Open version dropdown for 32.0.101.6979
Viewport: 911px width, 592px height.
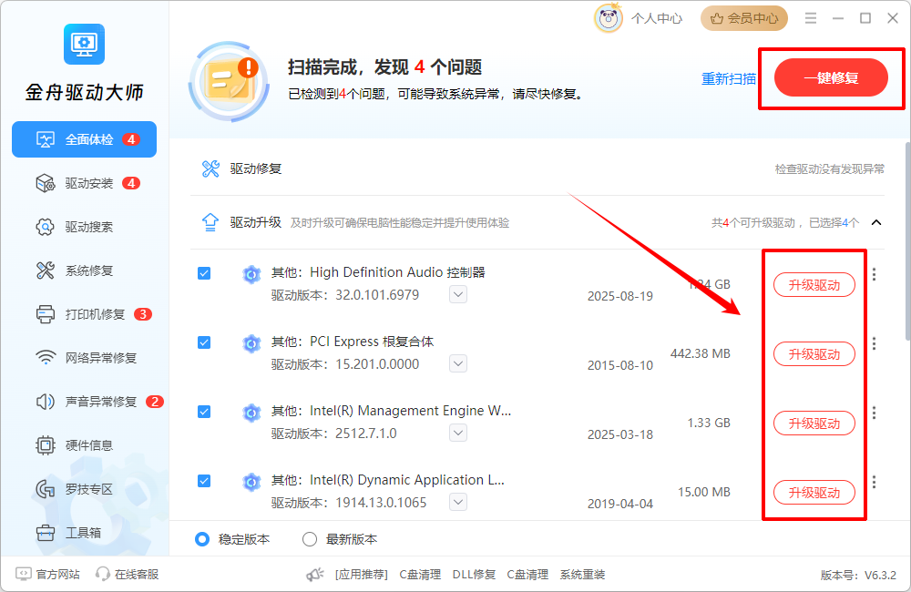[458, 294]
